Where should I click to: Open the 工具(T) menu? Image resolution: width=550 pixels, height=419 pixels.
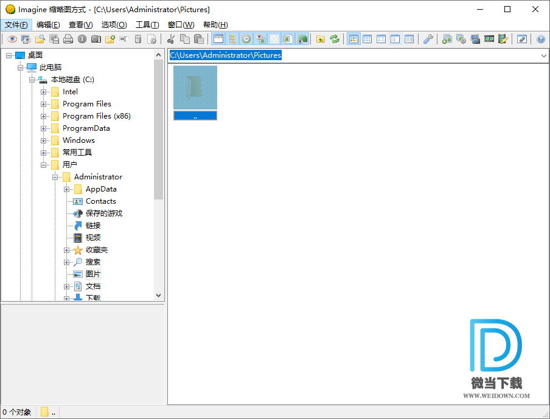147,24
